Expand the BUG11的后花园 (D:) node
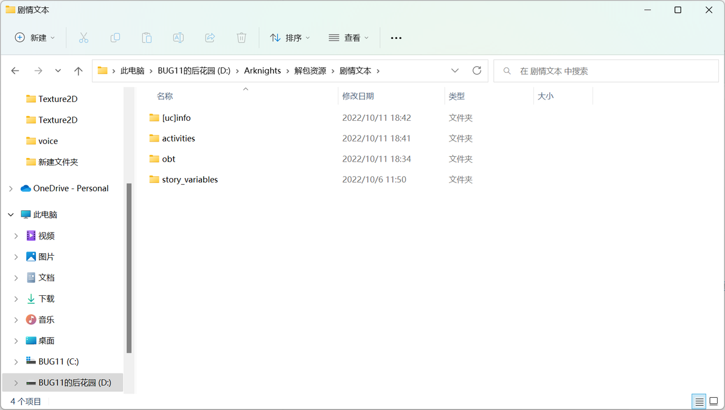725x410 pixels. pos(16,383)
